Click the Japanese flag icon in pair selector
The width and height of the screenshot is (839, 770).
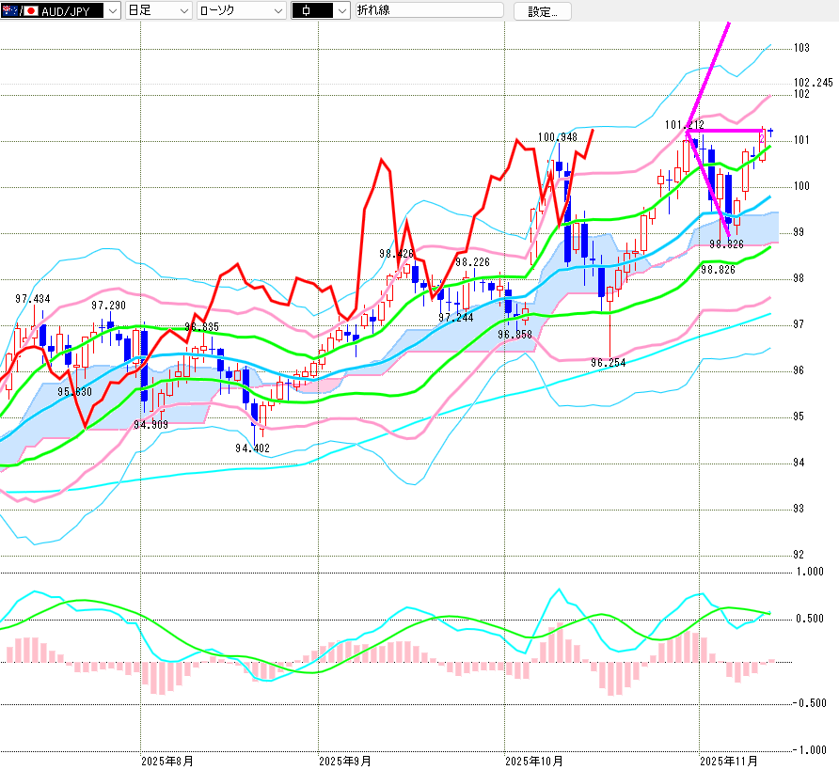30,11
